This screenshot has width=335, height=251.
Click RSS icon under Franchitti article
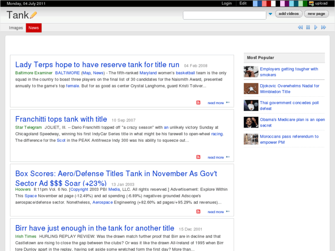[x=198, y=157]
